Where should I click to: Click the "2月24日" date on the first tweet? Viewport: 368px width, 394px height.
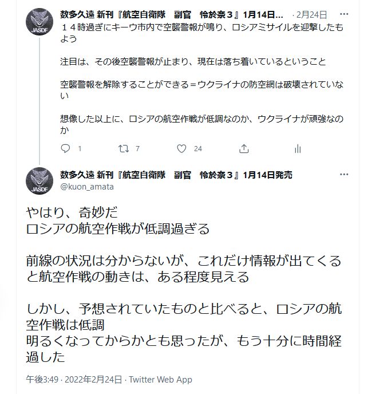(x=312, y=13)
